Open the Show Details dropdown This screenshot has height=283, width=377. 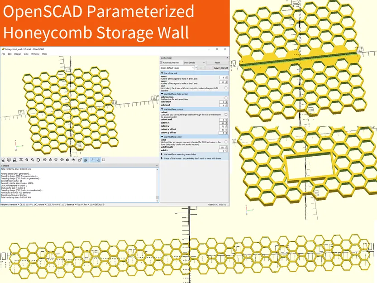point(194,63)
